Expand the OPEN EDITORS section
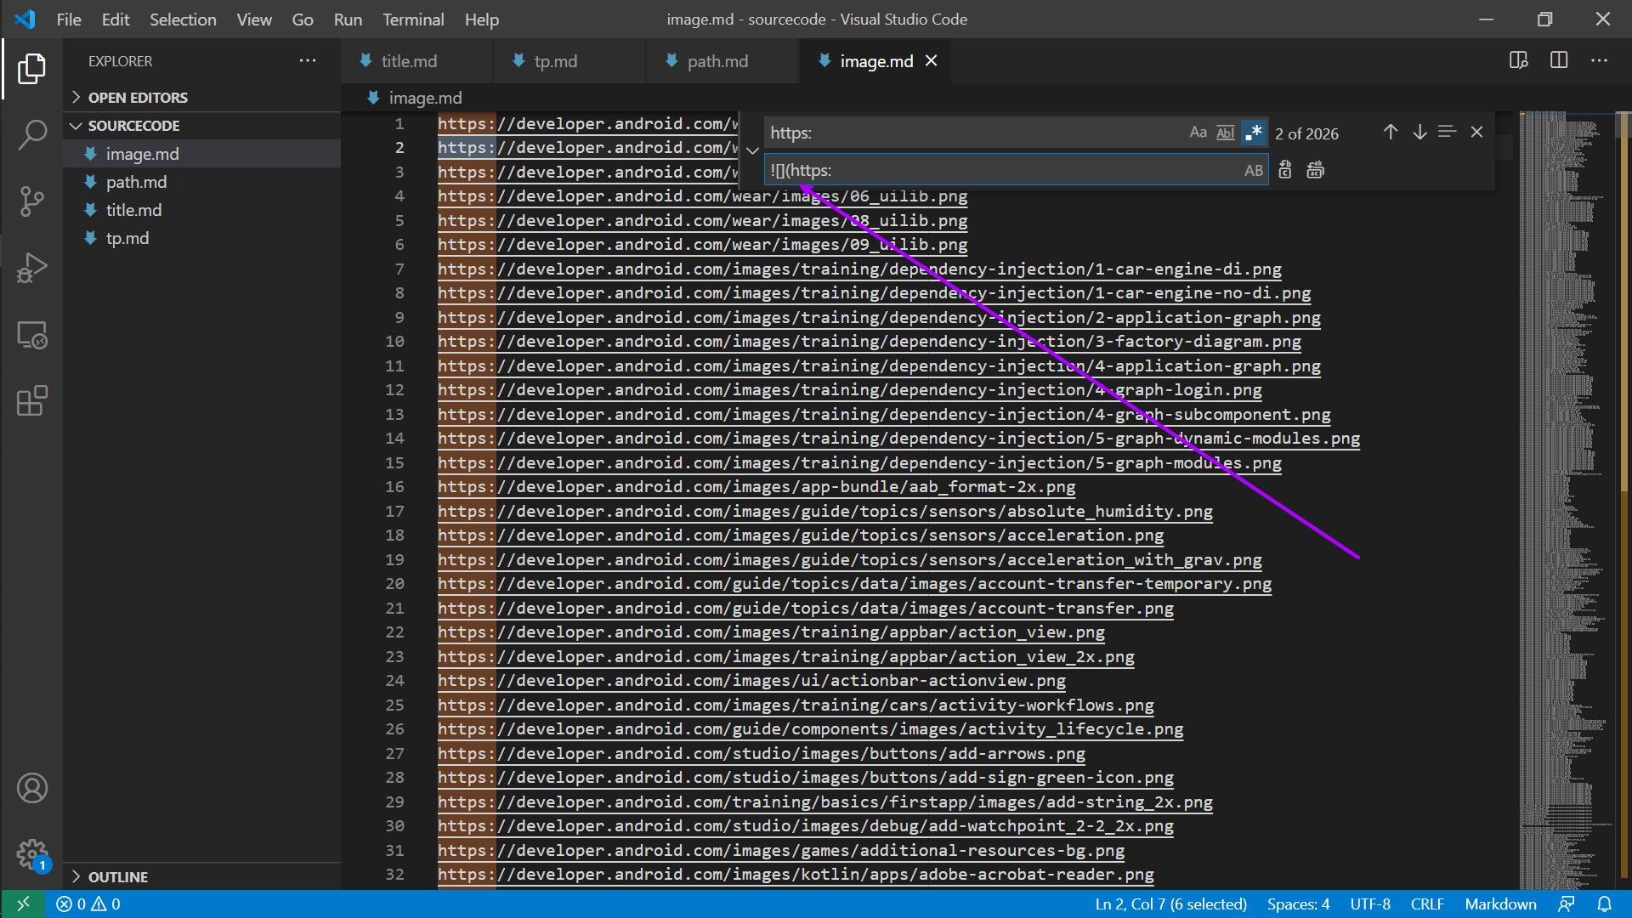This screenshot has width=1632, height=918. pos(138,98)
